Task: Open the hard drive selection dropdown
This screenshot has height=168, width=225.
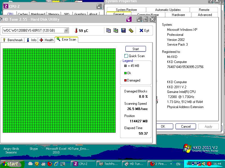Action: pos(66,30)
